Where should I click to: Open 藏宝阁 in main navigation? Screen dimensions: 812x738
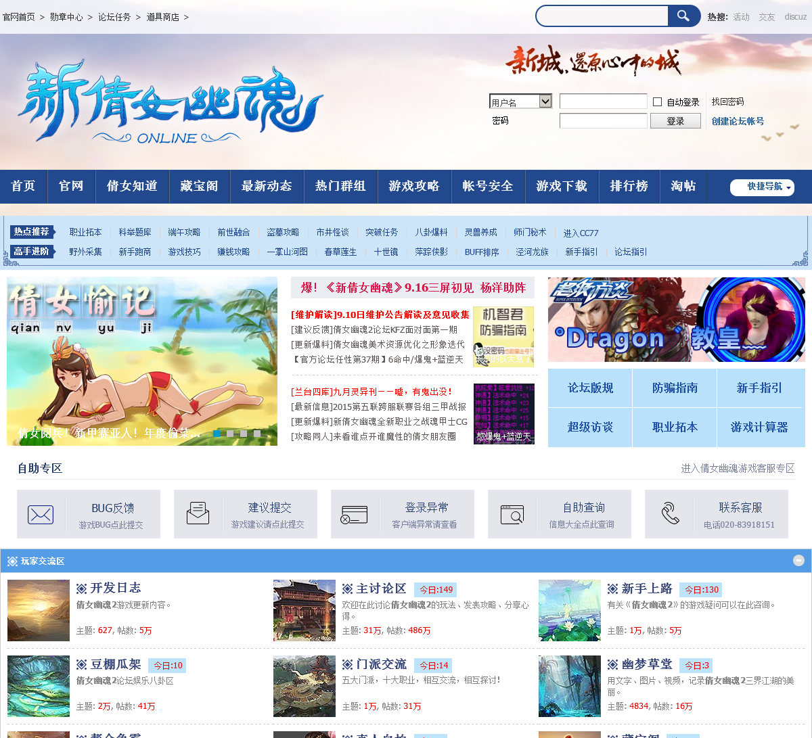[199, 186]
